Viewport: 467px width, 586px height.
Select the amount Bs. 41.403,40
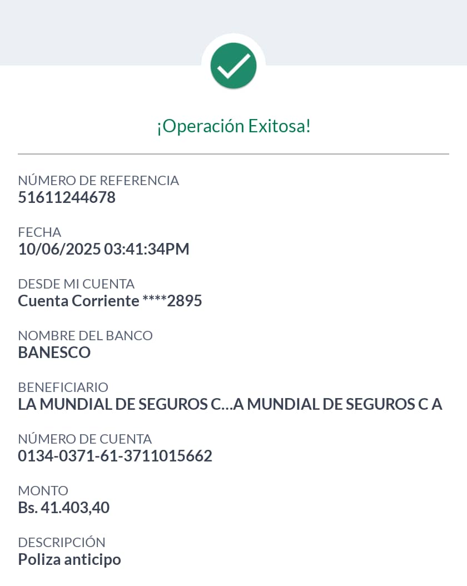(x=64, y=508)
